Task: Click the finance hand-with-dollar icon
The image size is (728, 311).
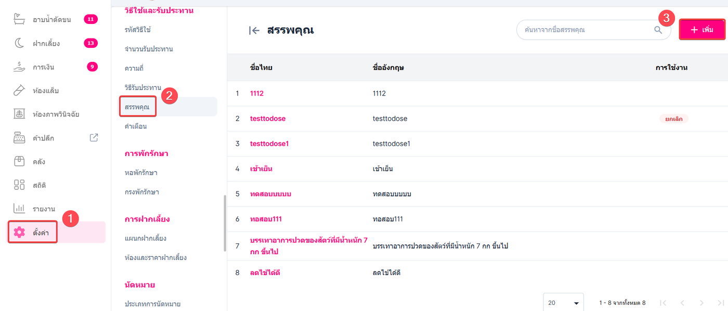Action: click(19, 67)
